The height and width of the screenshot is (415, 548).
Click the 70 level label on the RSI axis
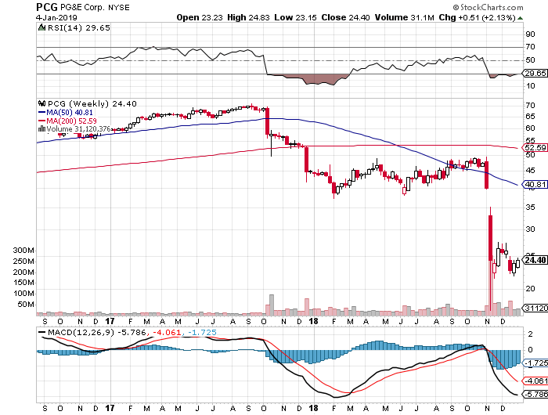(531, 46)
